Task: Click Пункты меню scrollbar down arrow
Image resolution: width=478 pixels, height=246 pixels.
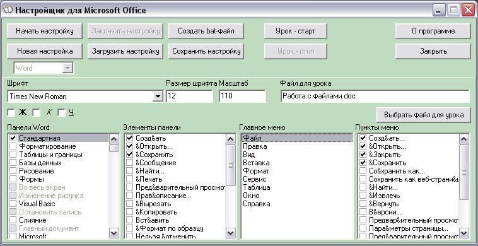Action: click(x=464, y=233)
